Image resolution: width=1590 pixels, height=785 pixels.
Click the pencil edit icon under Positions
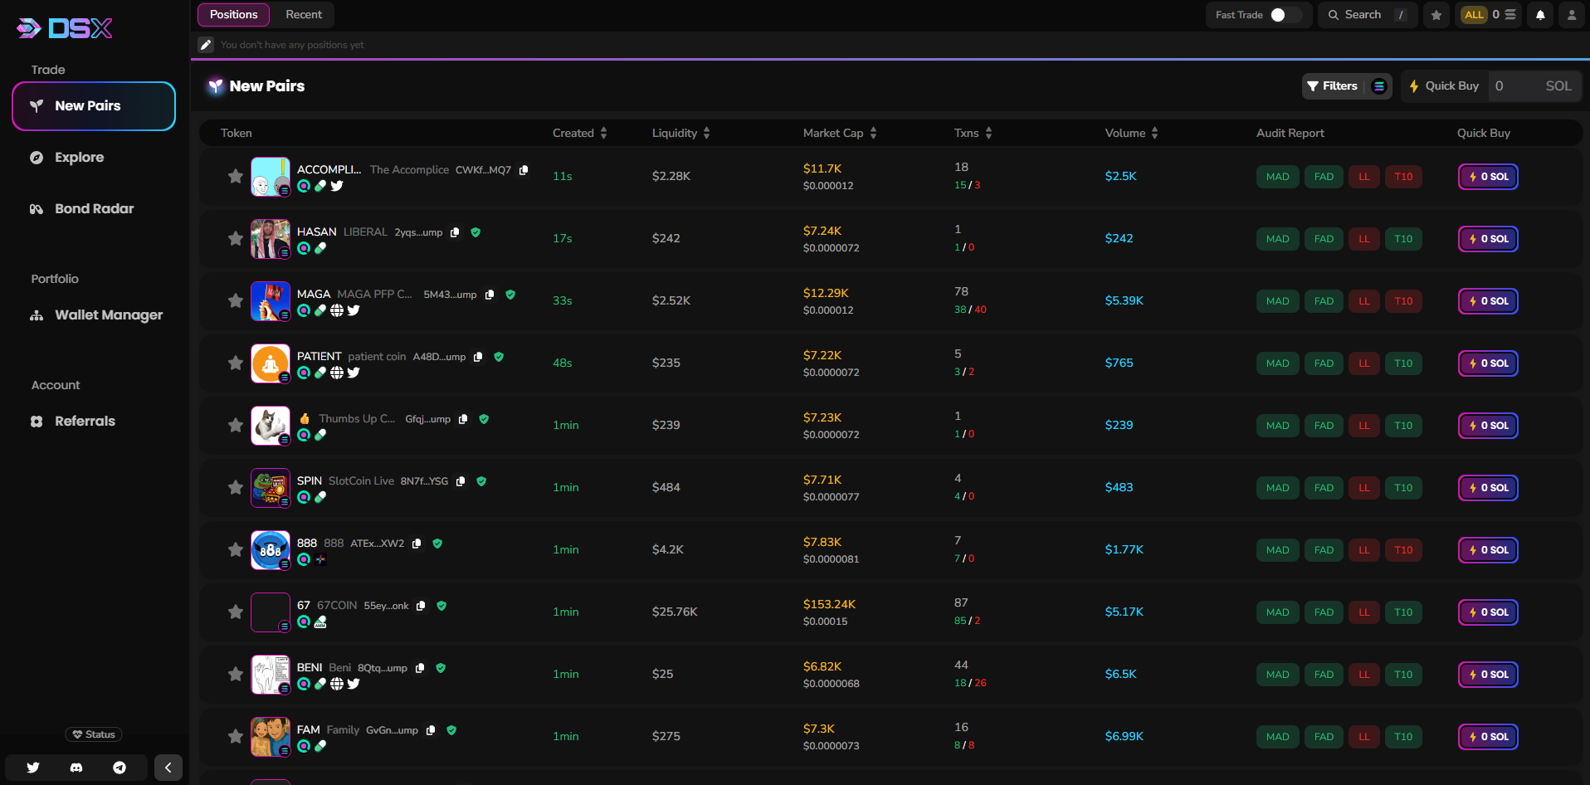(x=206, y=45)
